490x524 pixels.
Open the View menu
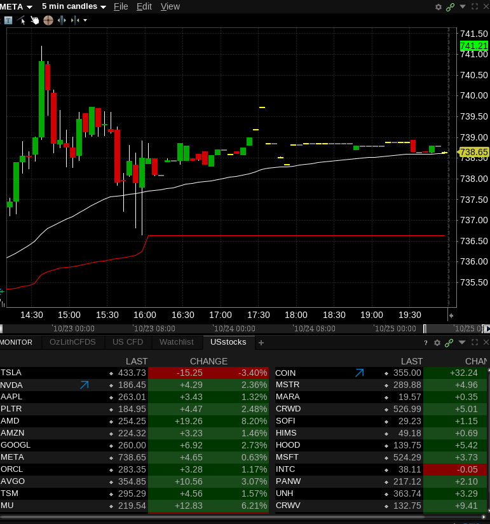(x=170, y=6)
